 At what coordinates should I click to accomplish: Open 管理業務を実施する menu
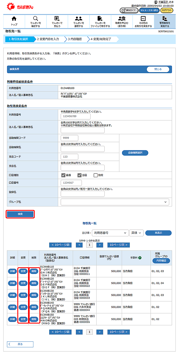(165, 22)
